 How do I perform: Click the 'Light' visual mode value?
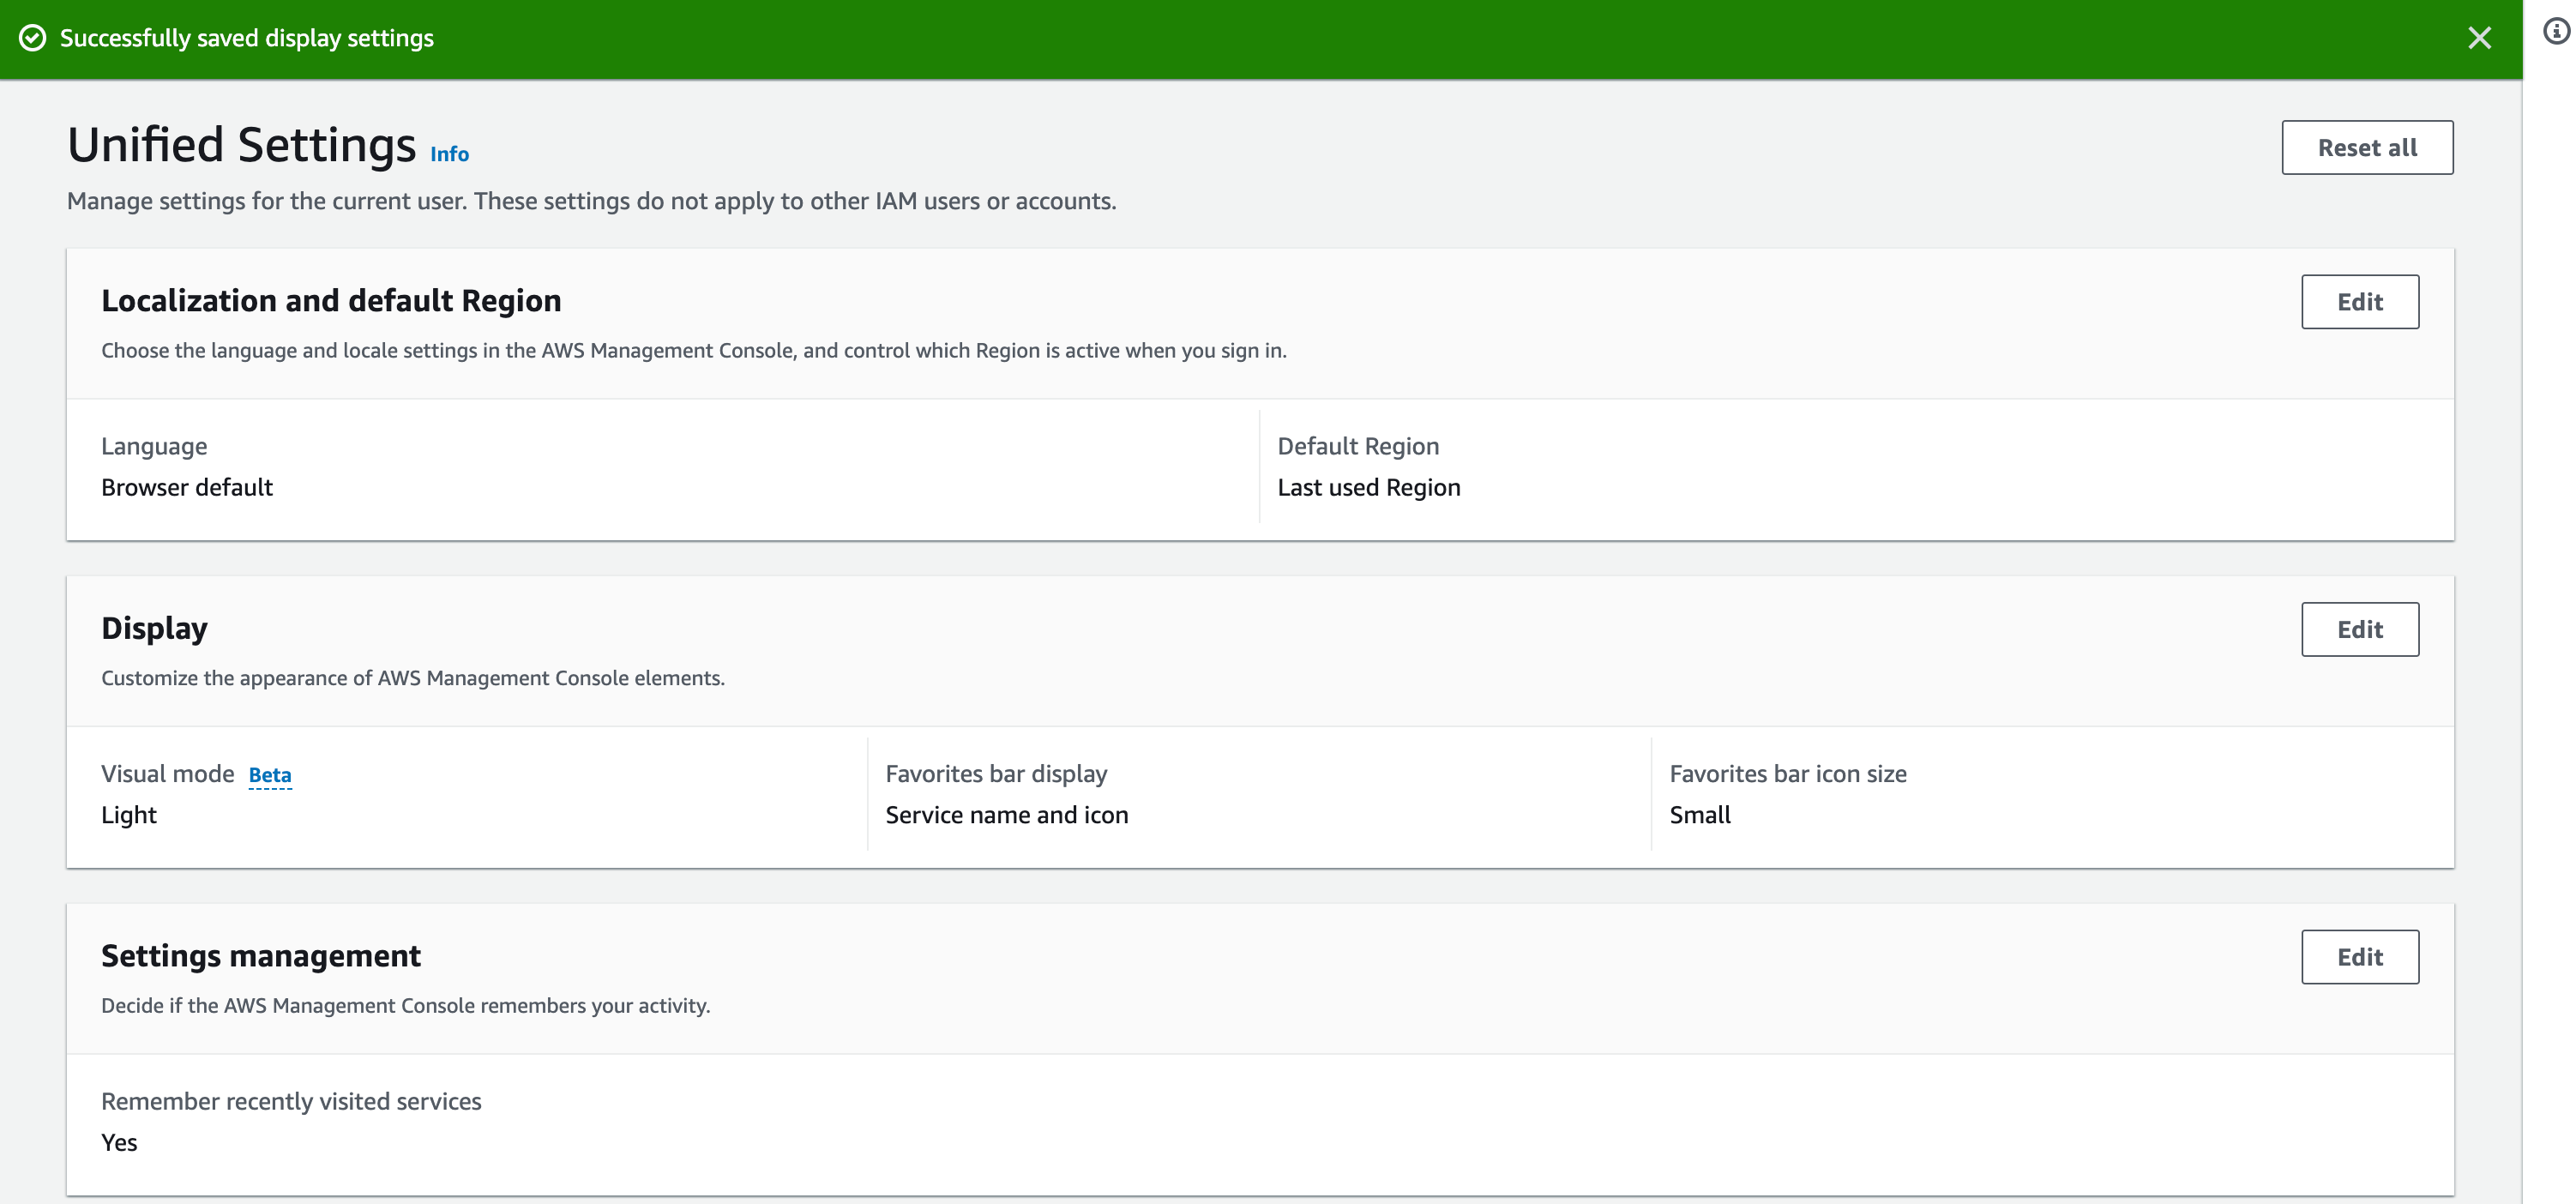click(129, 815)
